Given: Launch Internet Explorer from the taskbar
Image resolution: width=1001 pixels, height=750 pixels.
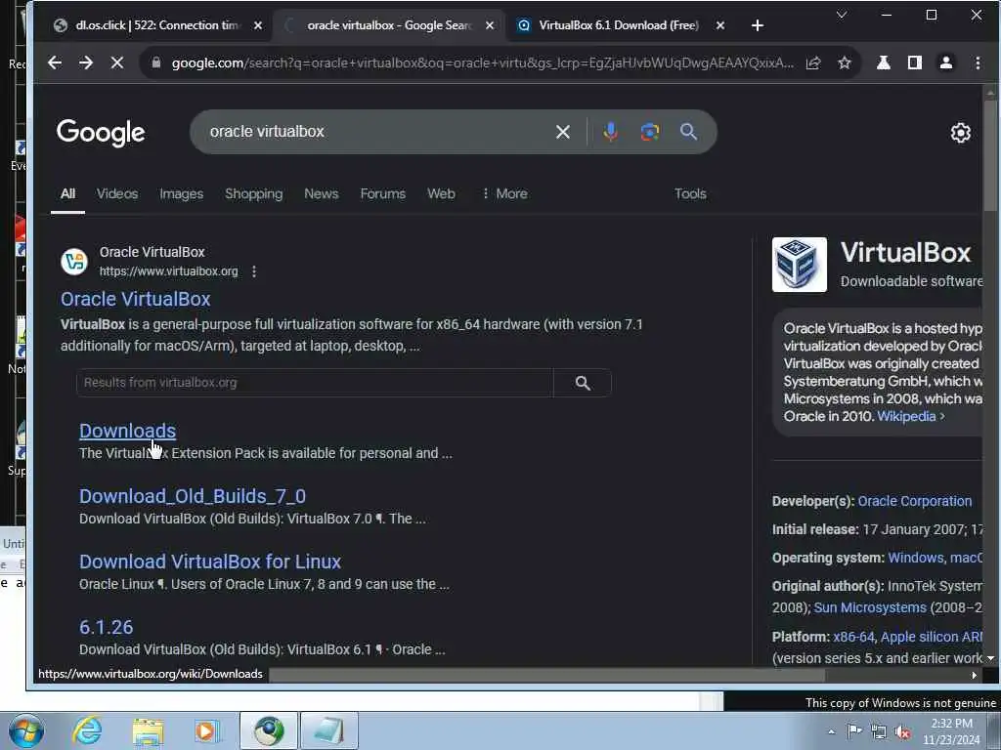Looking at the screenshot, I should coord(87,730).
